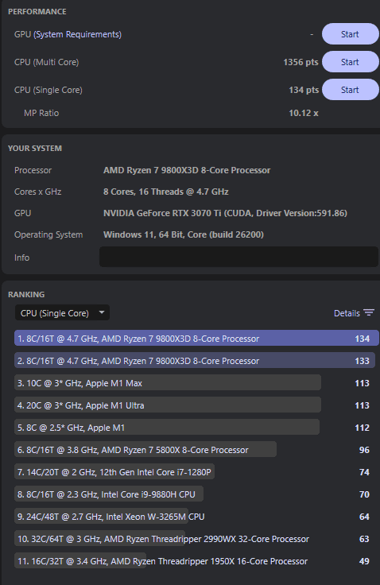Select the Intel Xeon W-3265M entry
Screen dimensions: 380x585
[111, 517]
